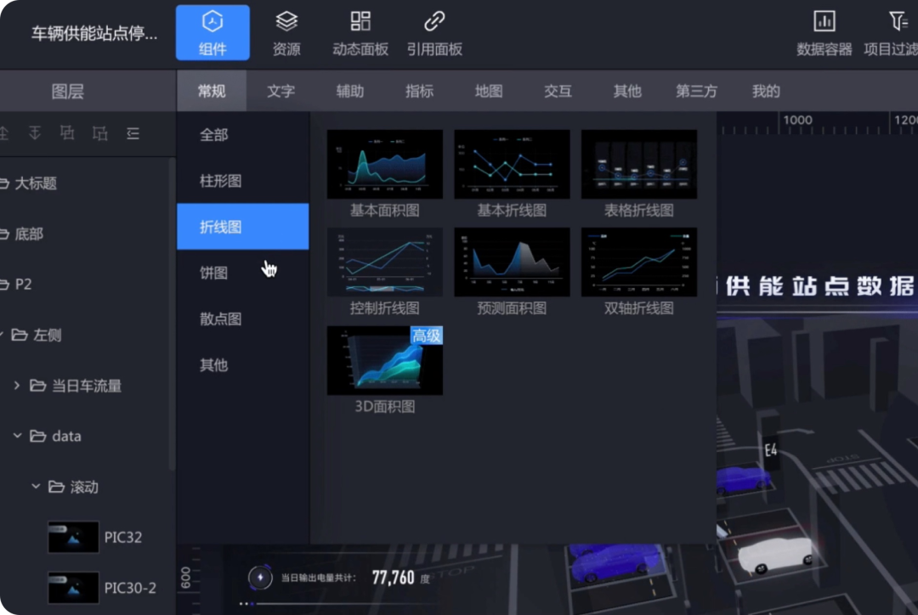
Task: Open the 项目过滤 project filter
Action: 891,33
